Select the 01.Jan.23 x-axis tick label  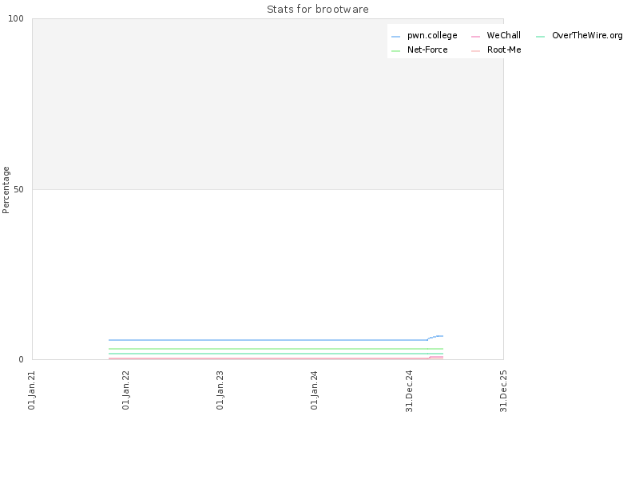click(220, 390)
